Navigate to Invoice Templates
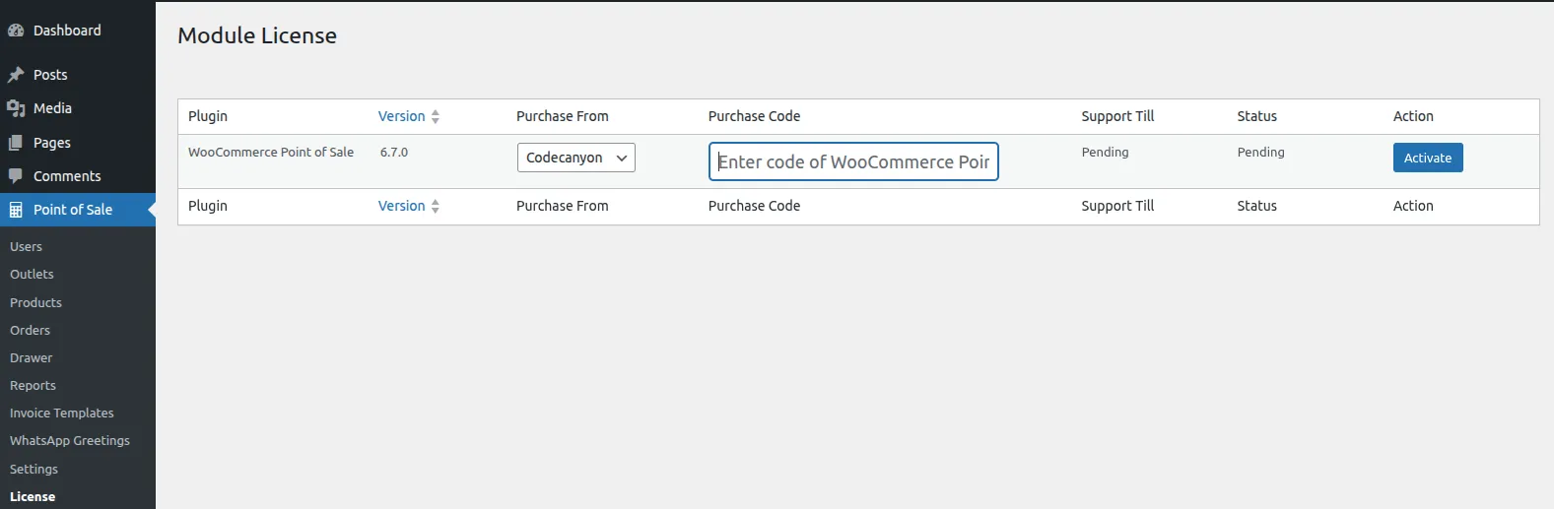This screenshot has height=509, width=1554. pyautogui.click(x=61, y=414)
